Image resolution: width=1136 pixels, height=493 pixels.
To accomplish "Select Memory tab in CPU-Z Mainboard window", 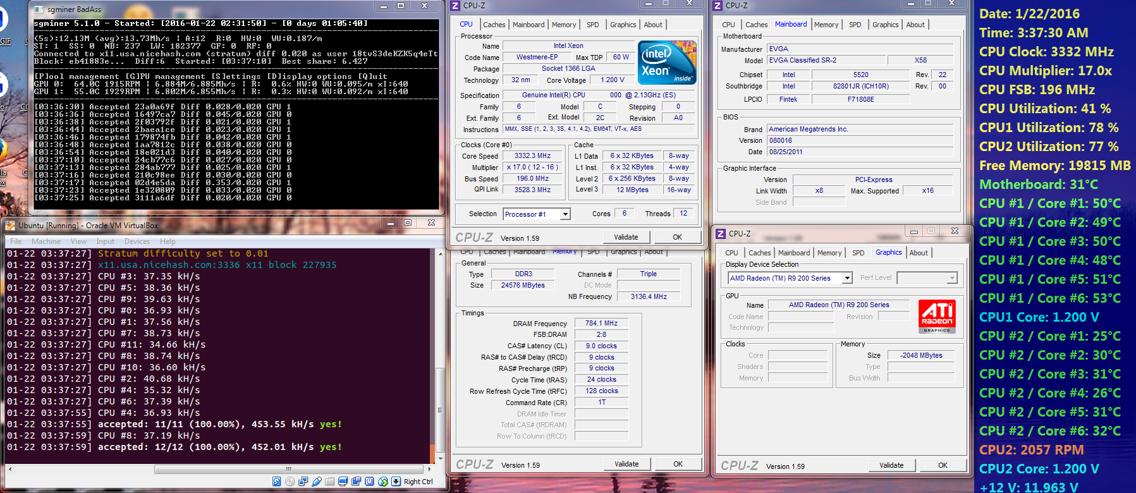I will click(826, 25).
